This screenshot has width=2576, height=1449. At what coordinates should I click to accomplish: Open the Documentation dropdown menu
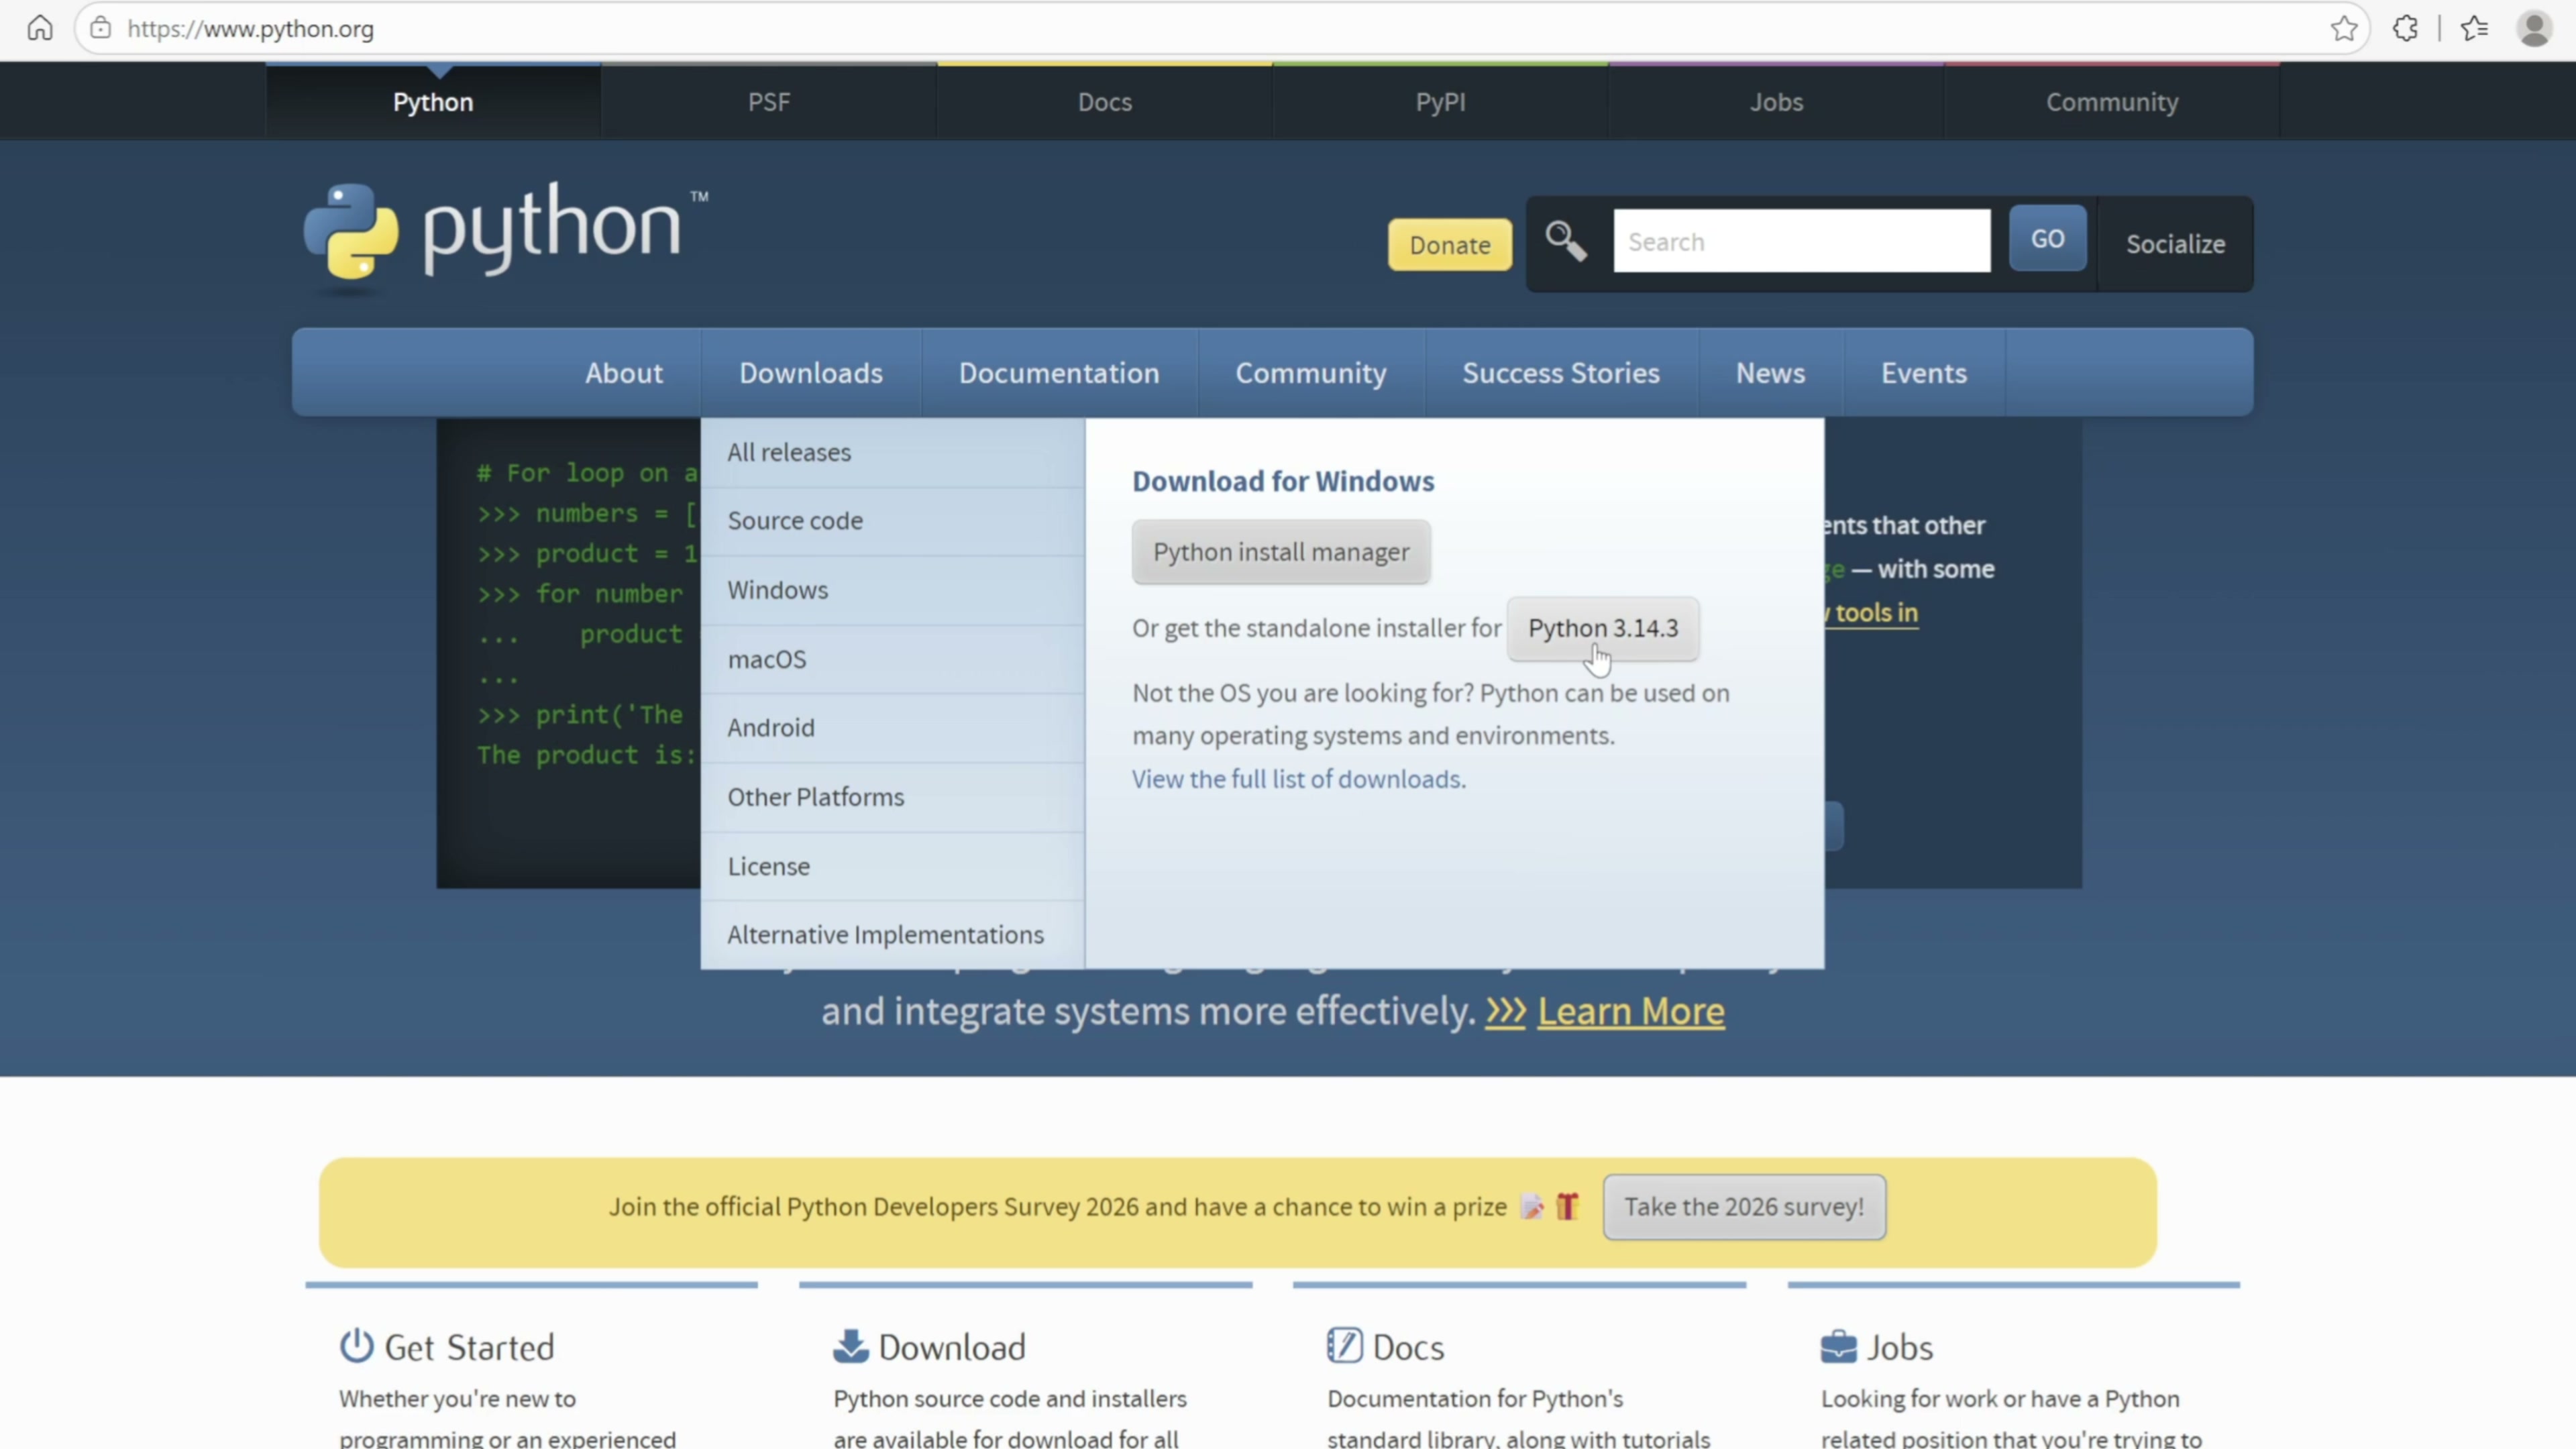tap(1059, 373)
